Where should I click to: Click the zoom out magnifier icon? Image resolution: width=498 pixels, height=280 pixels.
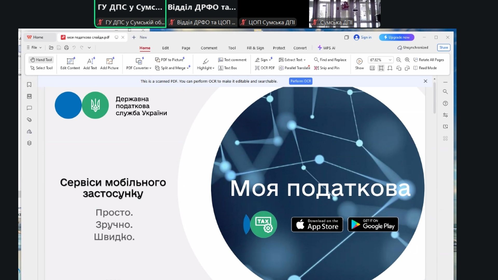(x=399, y=60)
